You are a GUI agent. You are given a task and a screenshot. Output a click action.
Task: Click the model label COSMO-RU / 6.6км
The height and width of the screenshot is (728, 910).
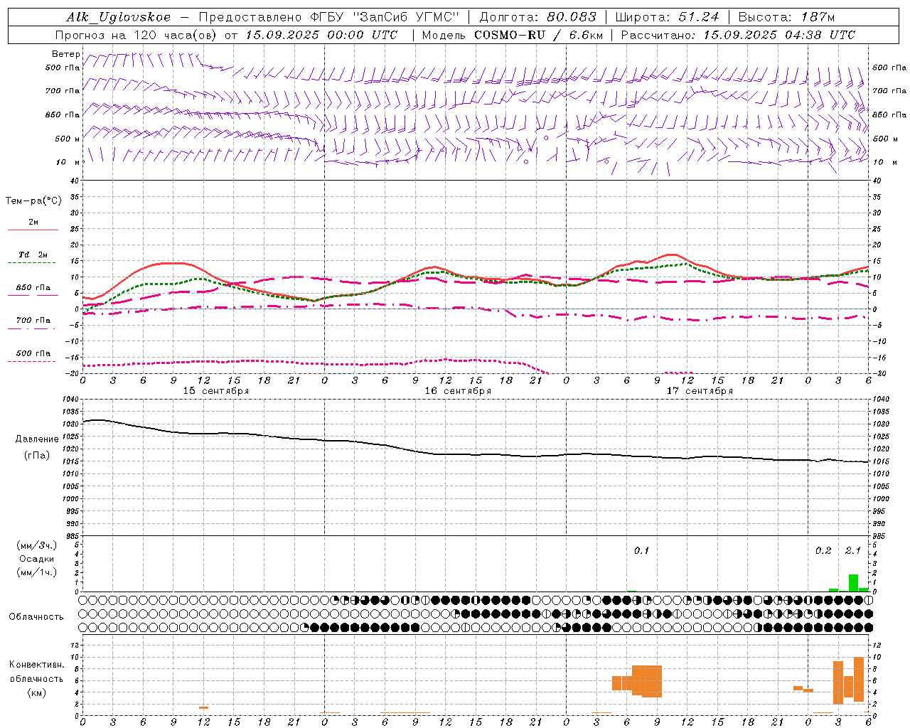[x=539, y=35]
